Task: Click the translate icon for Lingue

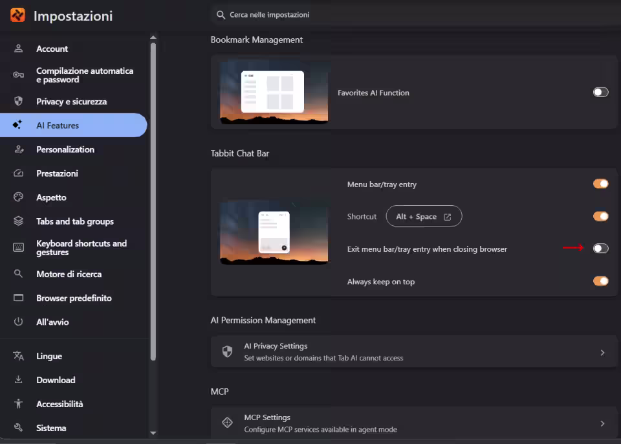Action: pos(18,356)
